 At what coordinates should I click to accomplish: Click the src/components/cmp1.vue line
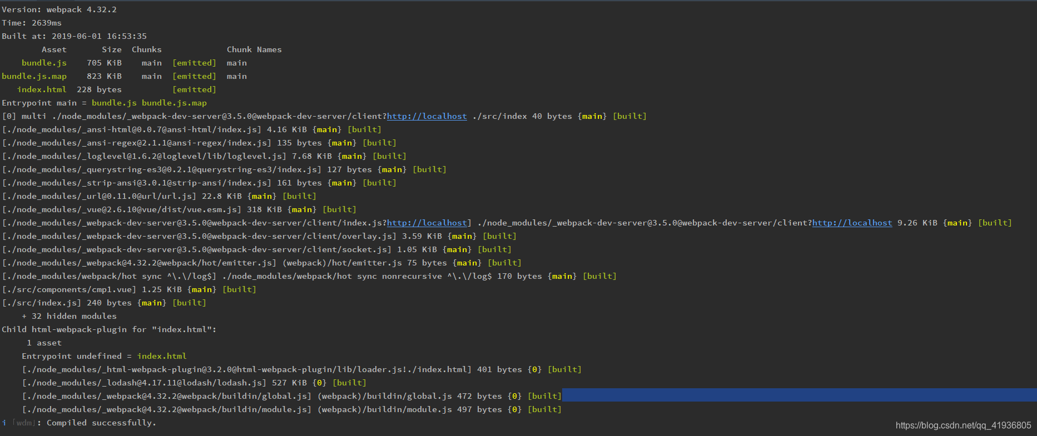[129, 289]
